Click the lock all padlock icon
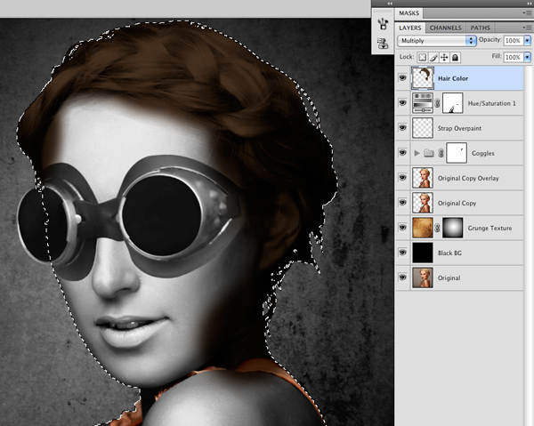Image resolution: width=534 pixels, height=426 pixels. [x=455, y=57]
